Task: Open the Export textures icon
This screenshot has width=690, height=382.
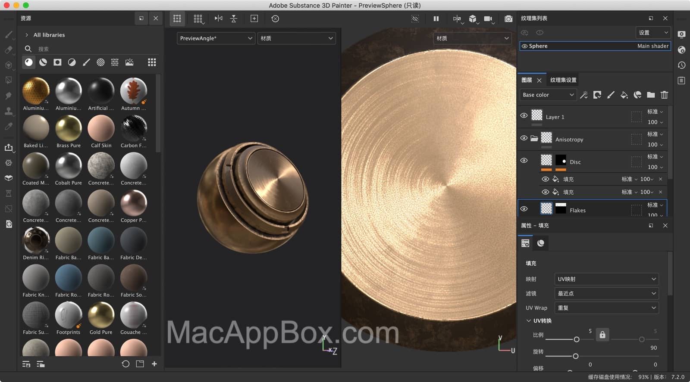Action: point(8,148)
